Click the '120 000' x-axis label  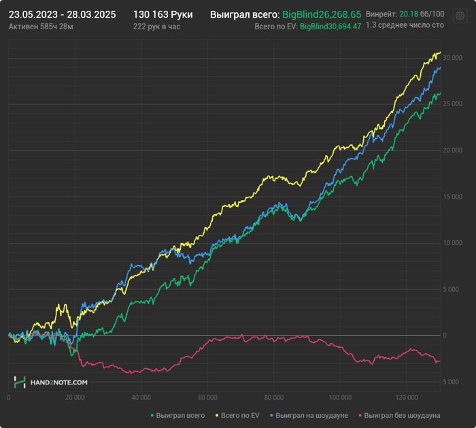point(407,397)
